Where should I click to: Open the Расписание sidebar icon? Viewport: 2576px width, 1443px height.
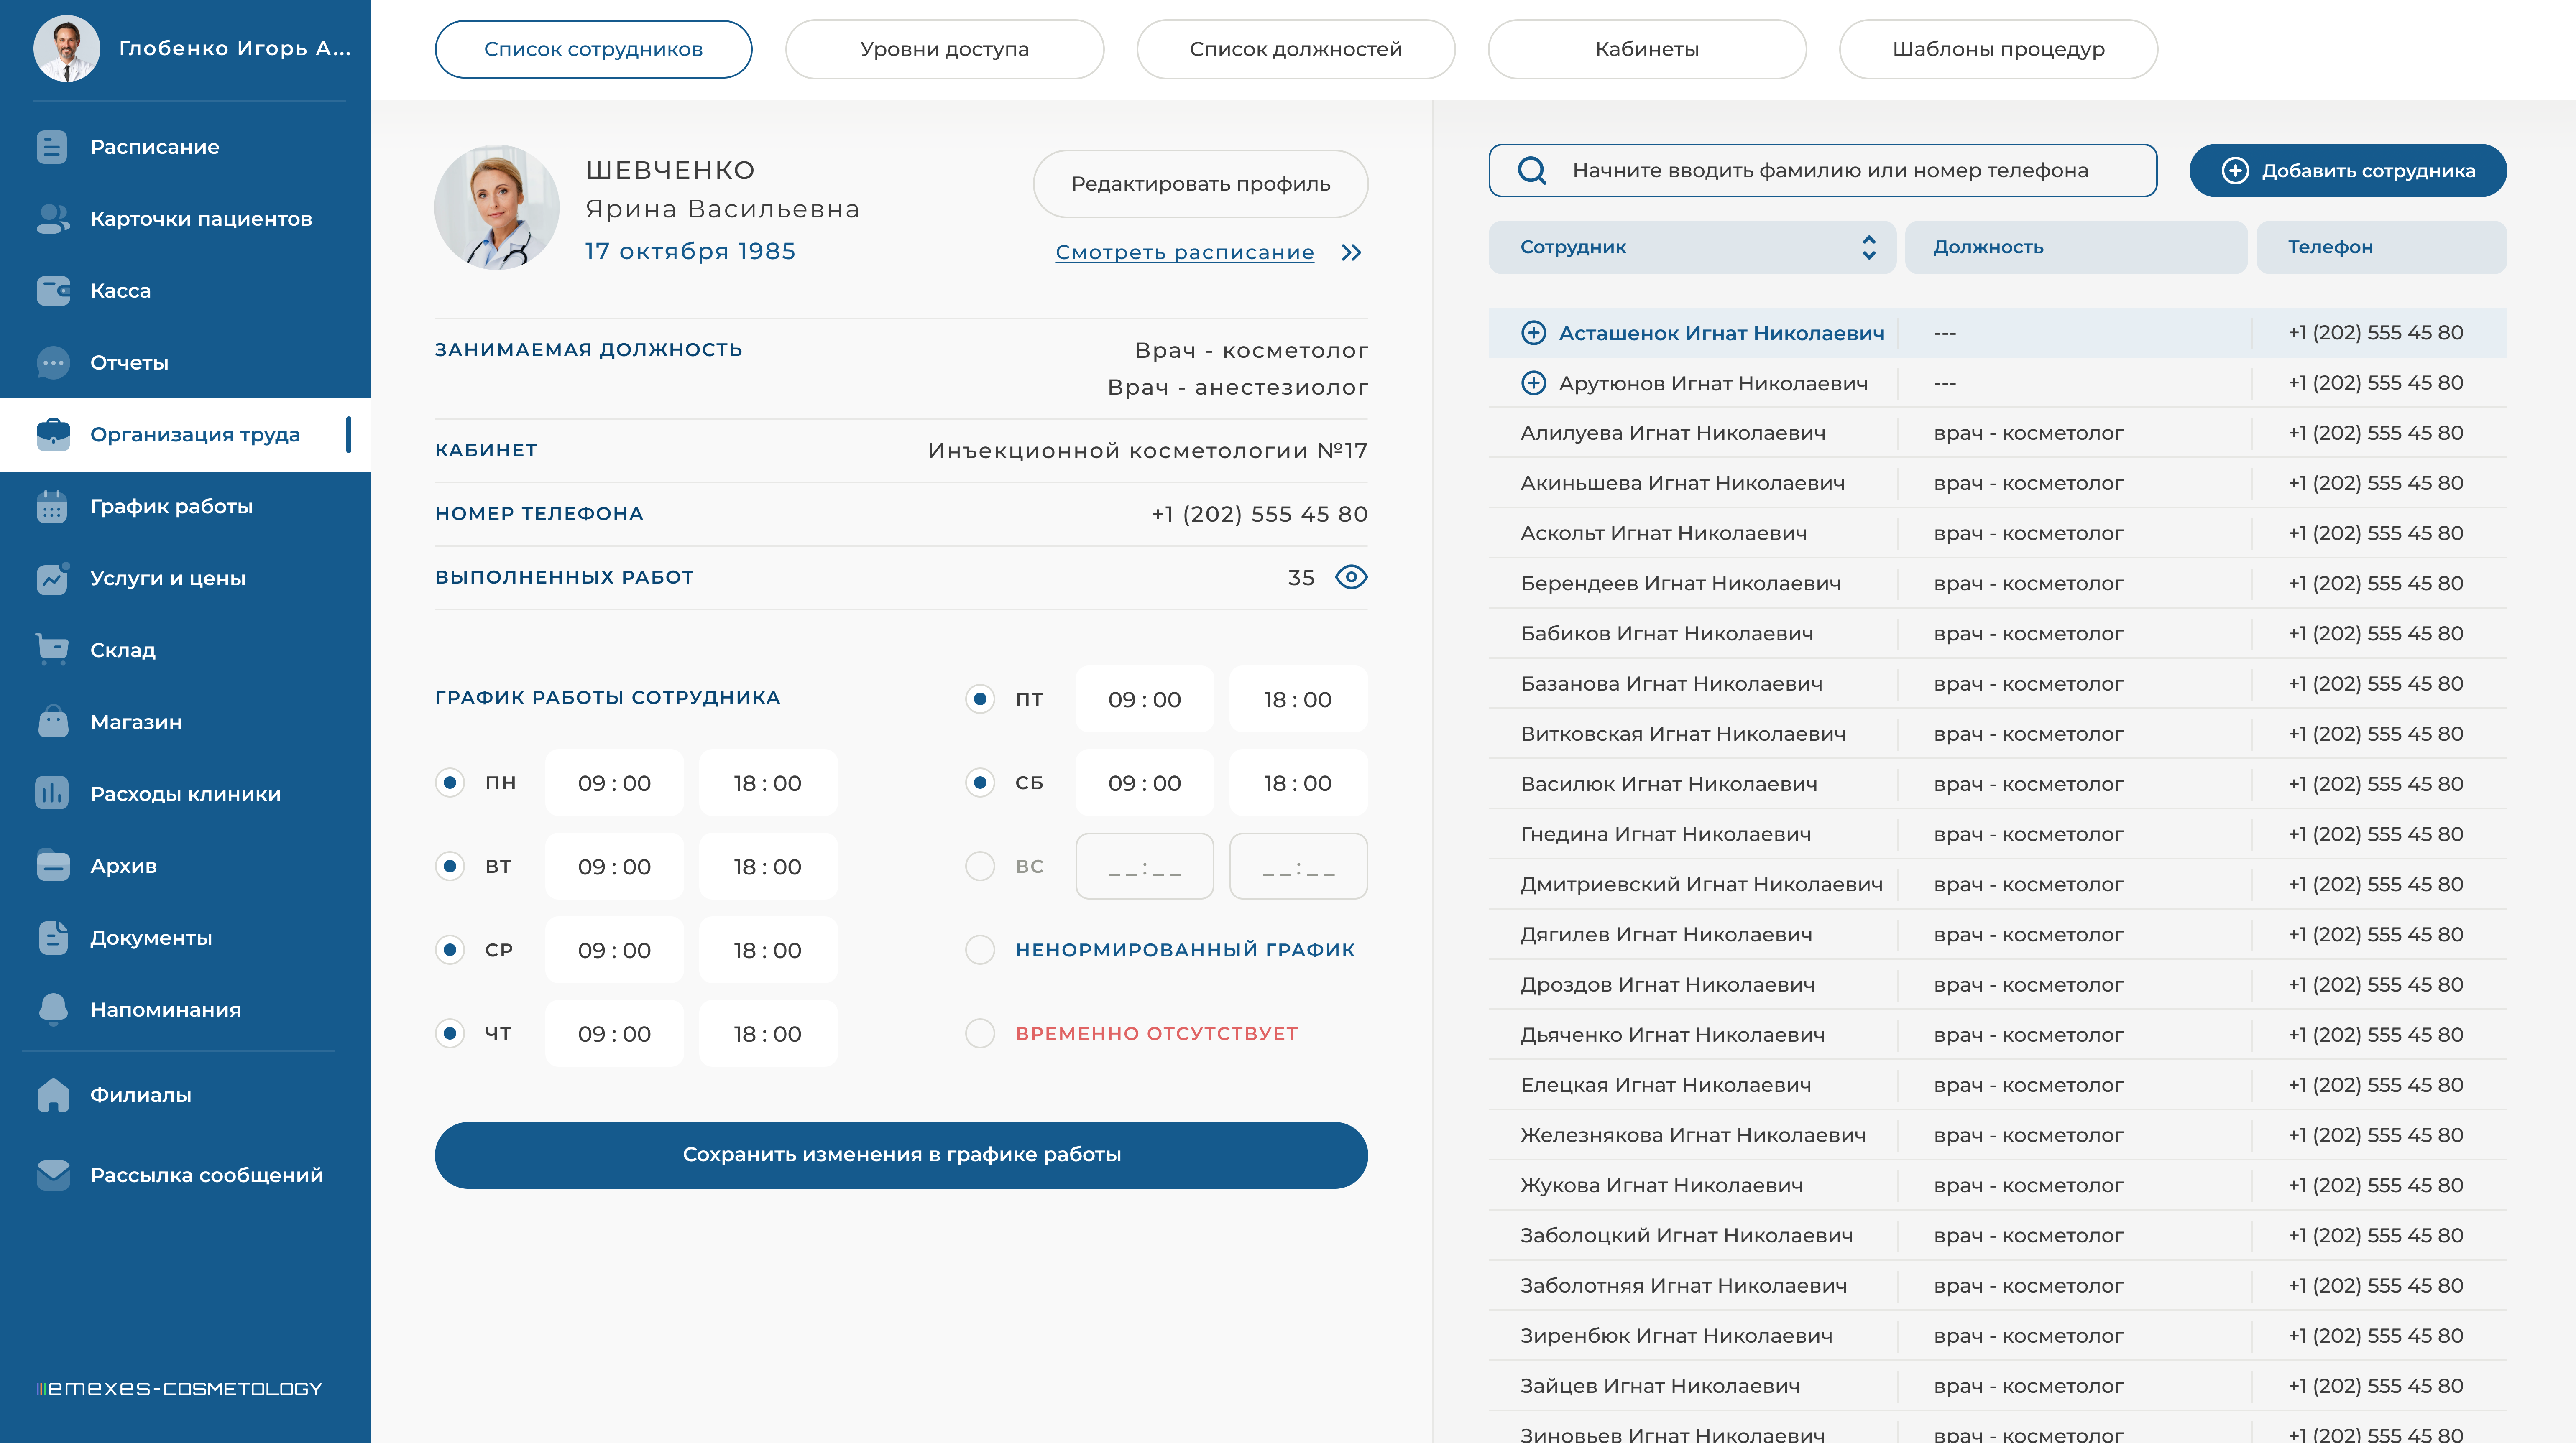(52, 147)
